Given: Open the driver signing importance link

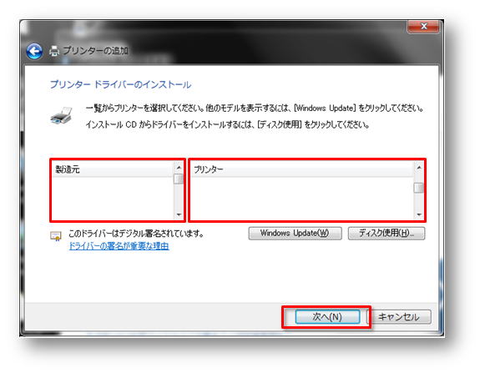Looking at the screenshot, I should [119, 245].
